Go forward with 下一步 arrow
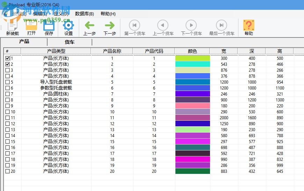The height and width of the screenshot is (191, 304). [x=109, y=28]
